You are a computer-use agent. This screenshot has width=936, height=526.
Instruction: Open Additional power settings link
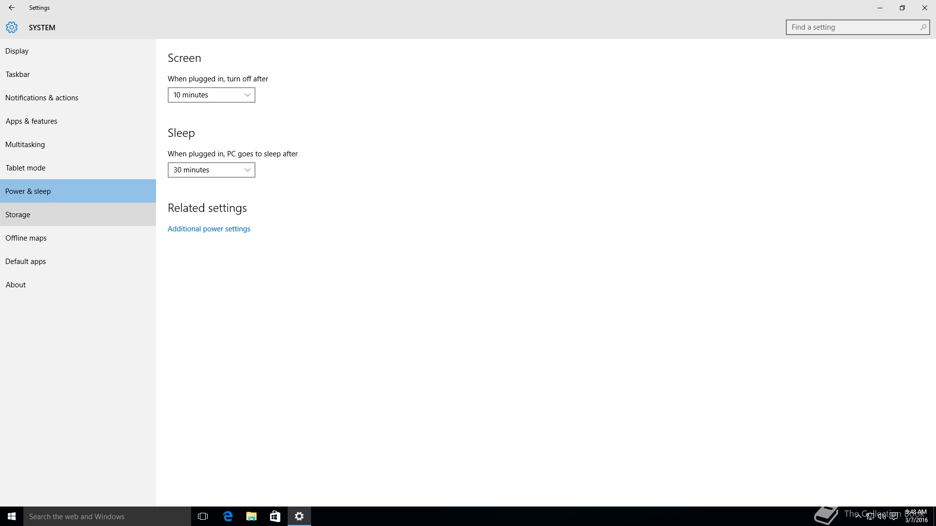coord(209,229)
